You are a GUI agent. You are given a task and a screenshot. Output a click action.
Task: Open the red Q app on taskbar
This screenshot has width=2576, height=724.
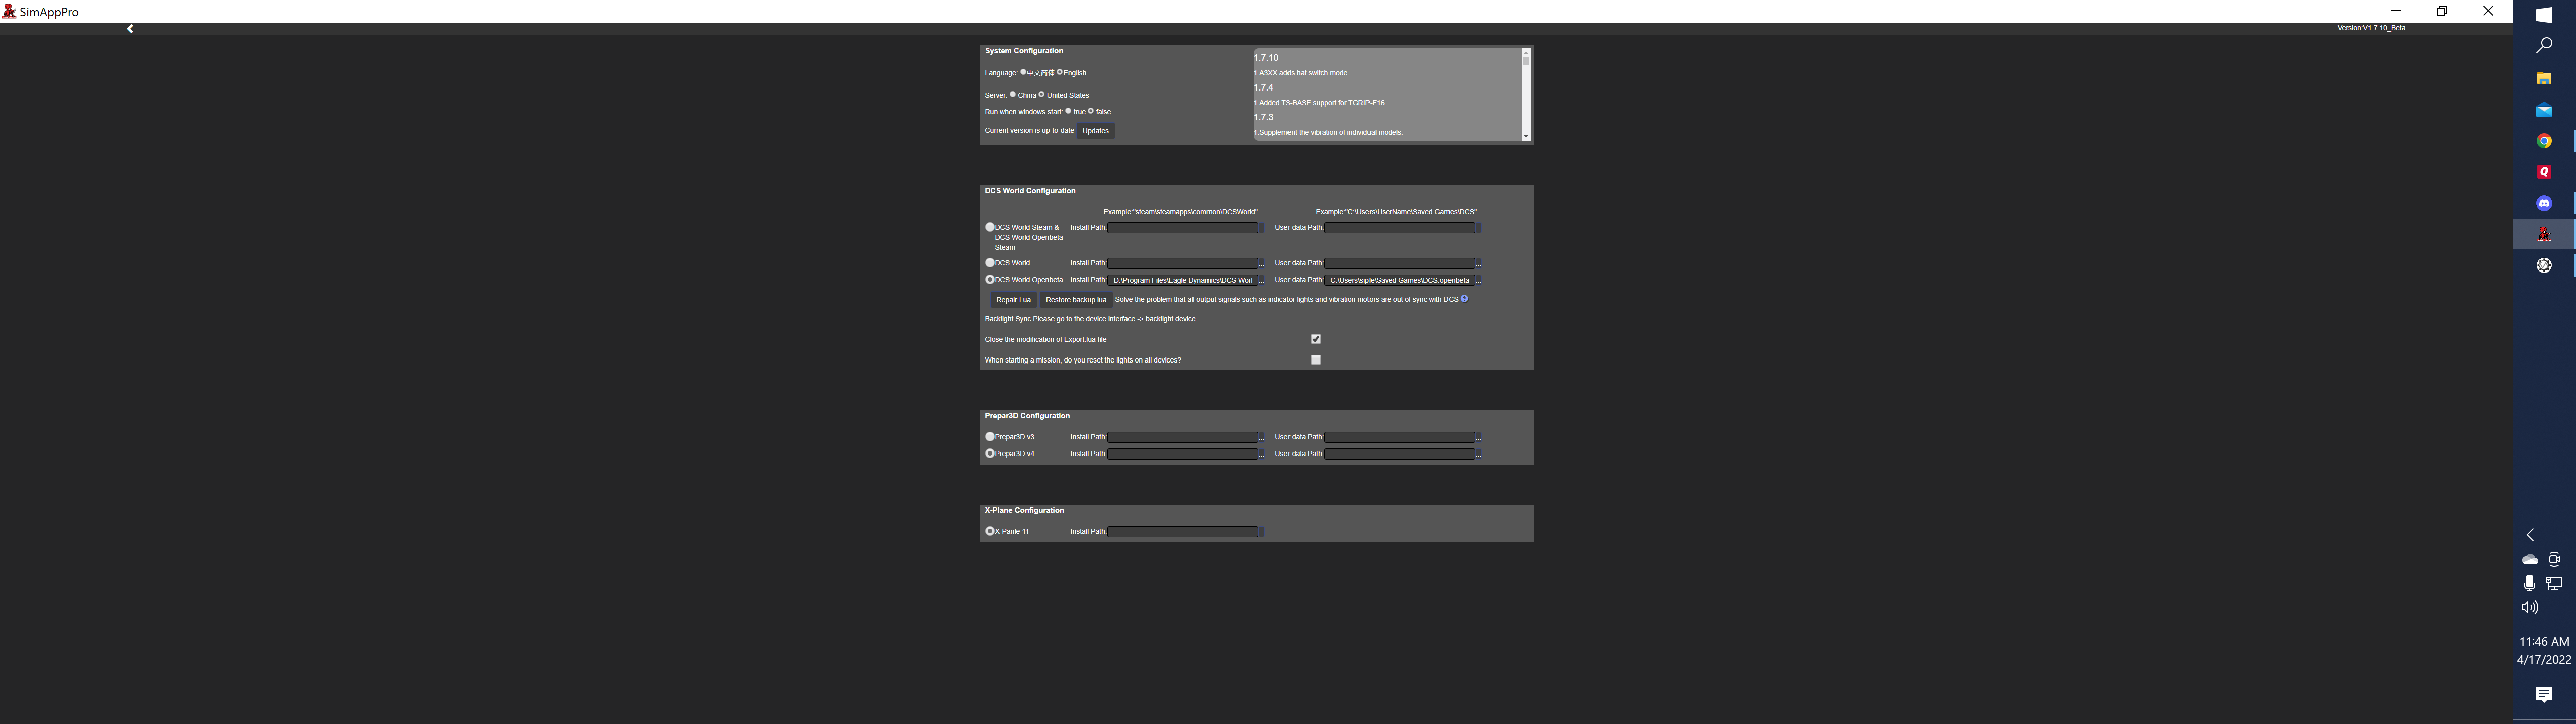tap(2544, 172)
